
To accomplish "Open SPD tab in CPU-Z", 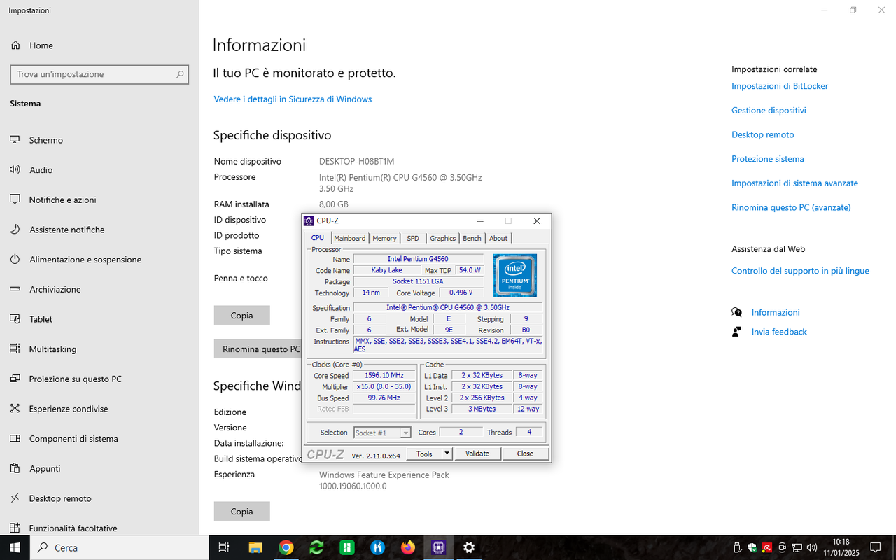I will (413, 238).
